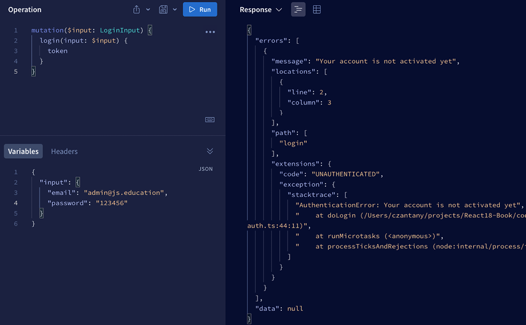Screen dimensions: 526x325
Task: Click line number 5 in operation editor
Action: click(x=16, y=71)
